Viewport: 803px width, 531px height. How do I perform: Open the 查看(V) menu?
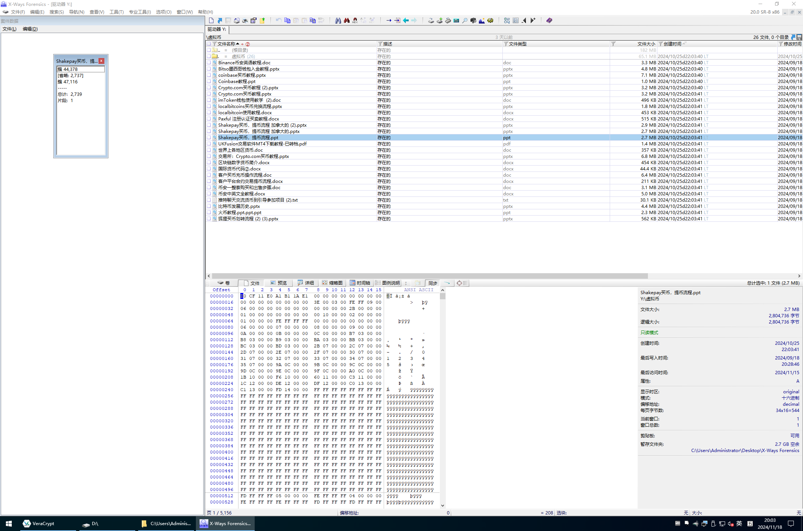(x=97, y=12)
